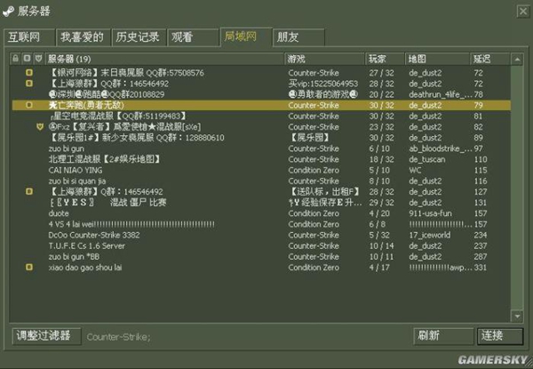Select the 'T.U.F.E Cs 1.6 Server' row

261,246
